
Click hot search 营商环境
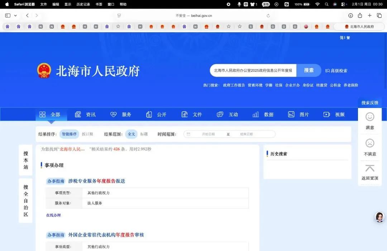pyautogui.click(x=255, y=85)
